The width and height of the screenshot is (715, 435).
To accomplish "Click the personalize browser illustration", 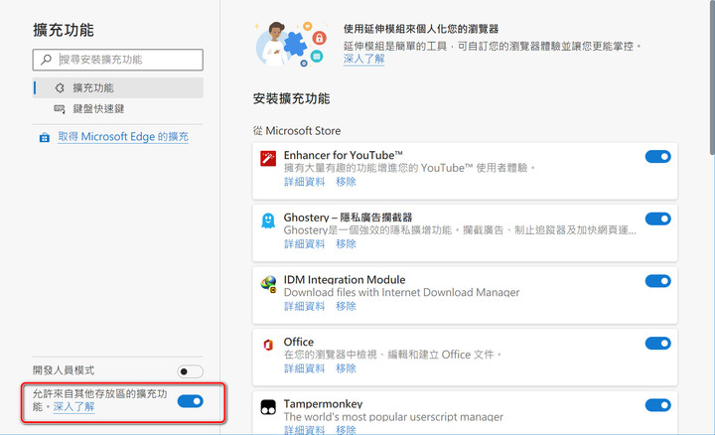I will coord(291,45).
